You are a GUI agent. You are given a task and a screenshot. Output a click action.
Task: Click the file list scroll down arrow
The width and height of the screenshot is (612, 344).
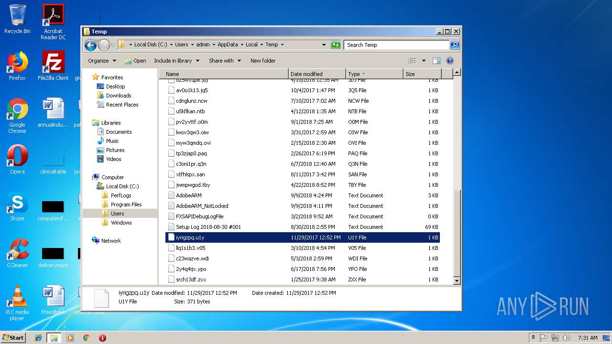pos(457,280)
